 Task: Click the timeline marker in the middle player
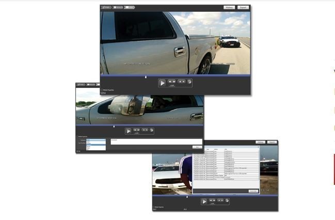point(114,127)
